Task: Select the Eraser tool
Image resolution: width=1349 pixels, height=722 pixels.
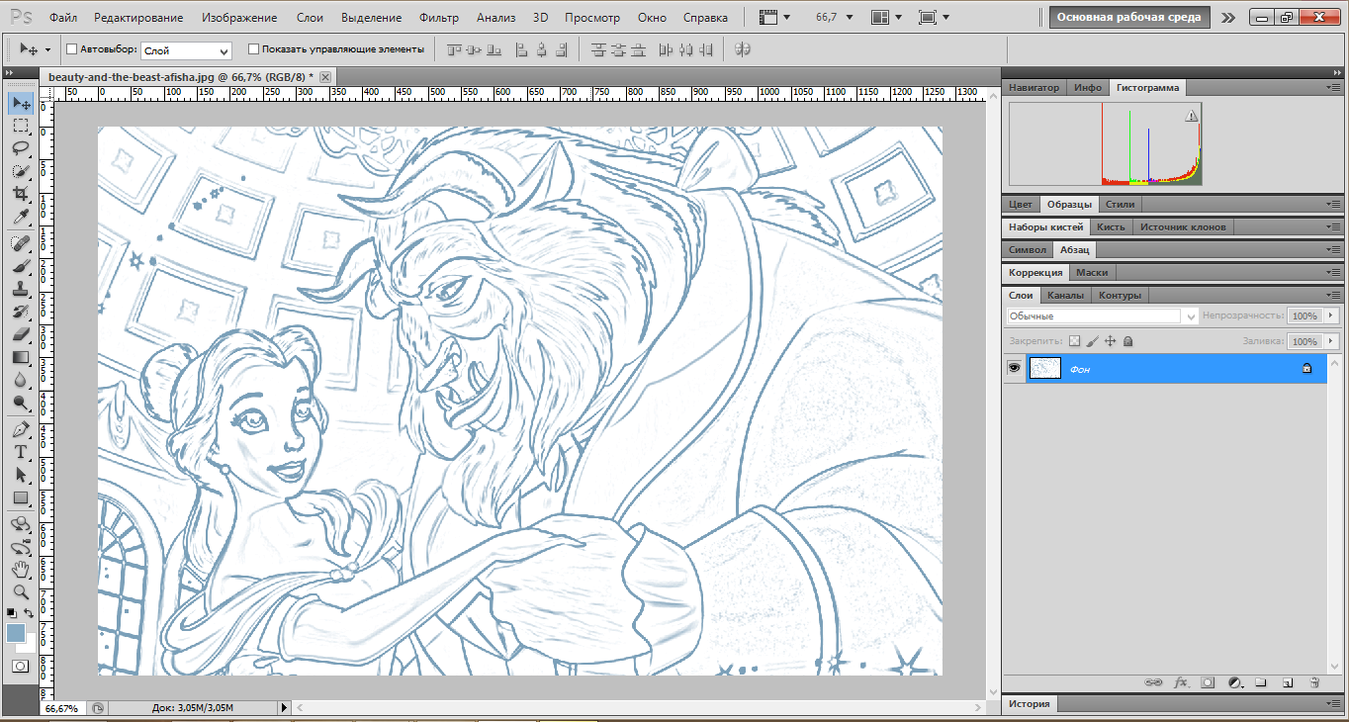Action: (x=20, y=335)
